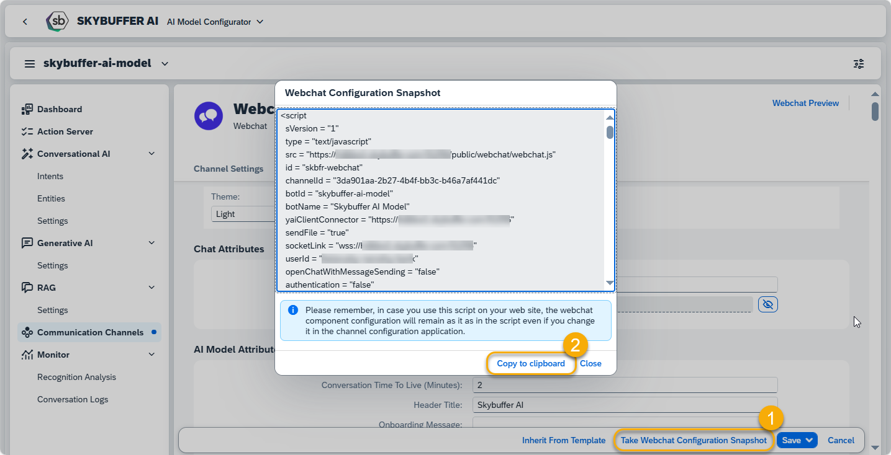
Task: Collapse the Generative AI section chevron
Action: pyautogui.click(x=152, y=243)
